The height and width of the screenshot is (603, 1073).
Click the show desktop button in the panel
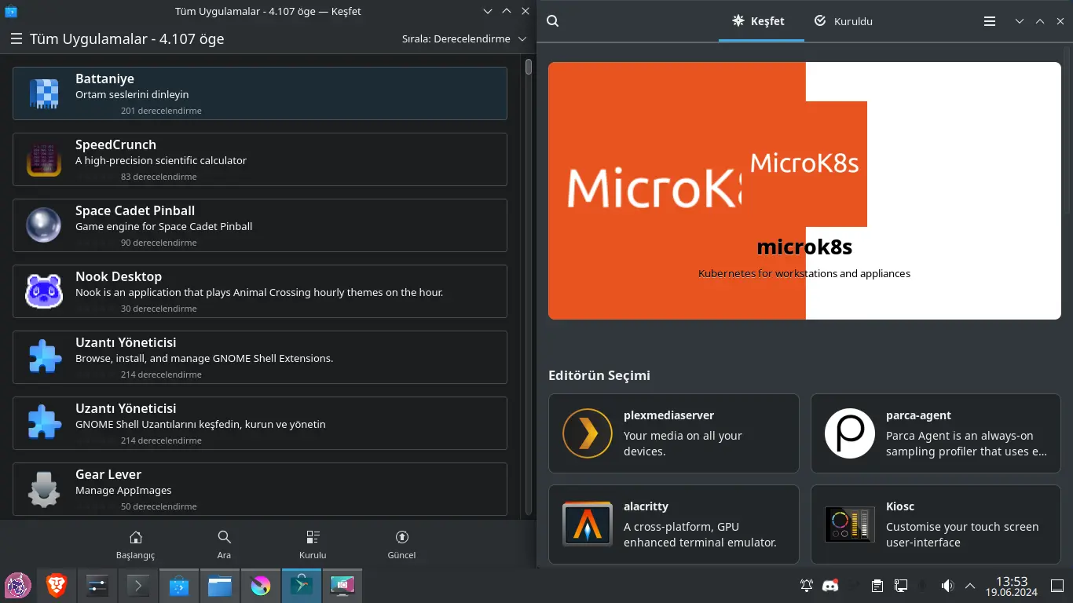coord(1057,586)
